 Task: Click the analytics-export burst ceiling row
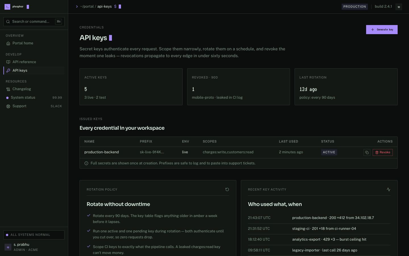pyautogui.click(x=319, y=240)
